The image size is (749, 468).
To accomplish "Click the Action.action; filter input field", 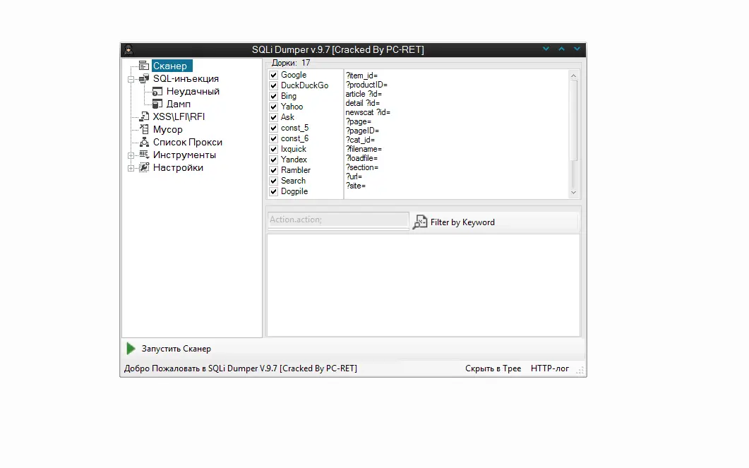I will 337,220.
